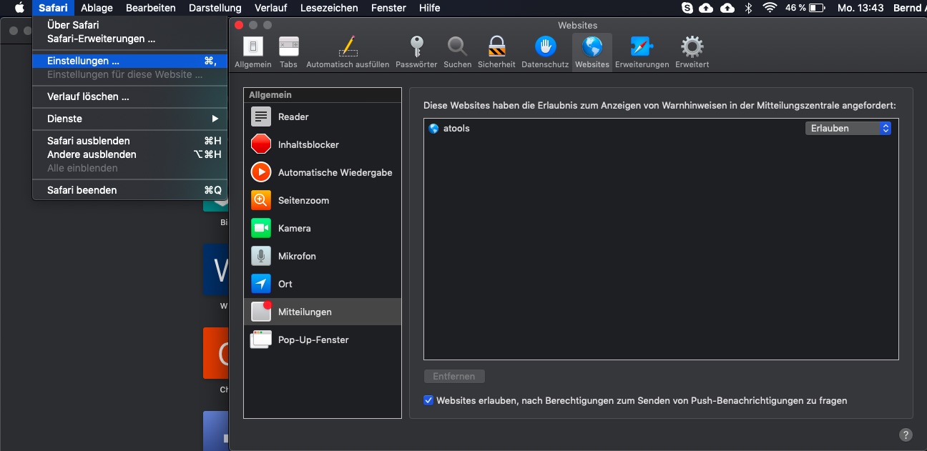Click the Safari menu bar title

click(x=53, y=8)
